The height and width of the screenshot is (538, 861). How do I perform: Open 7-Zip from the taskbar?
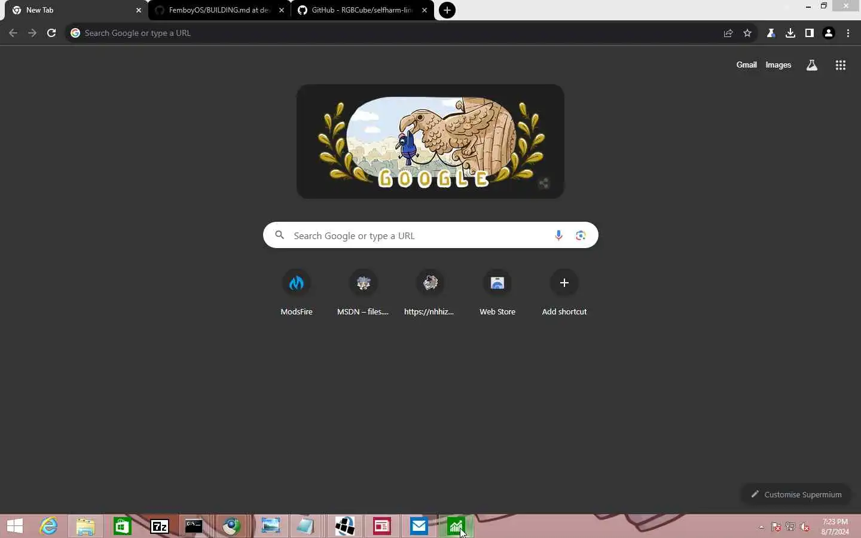160,526
